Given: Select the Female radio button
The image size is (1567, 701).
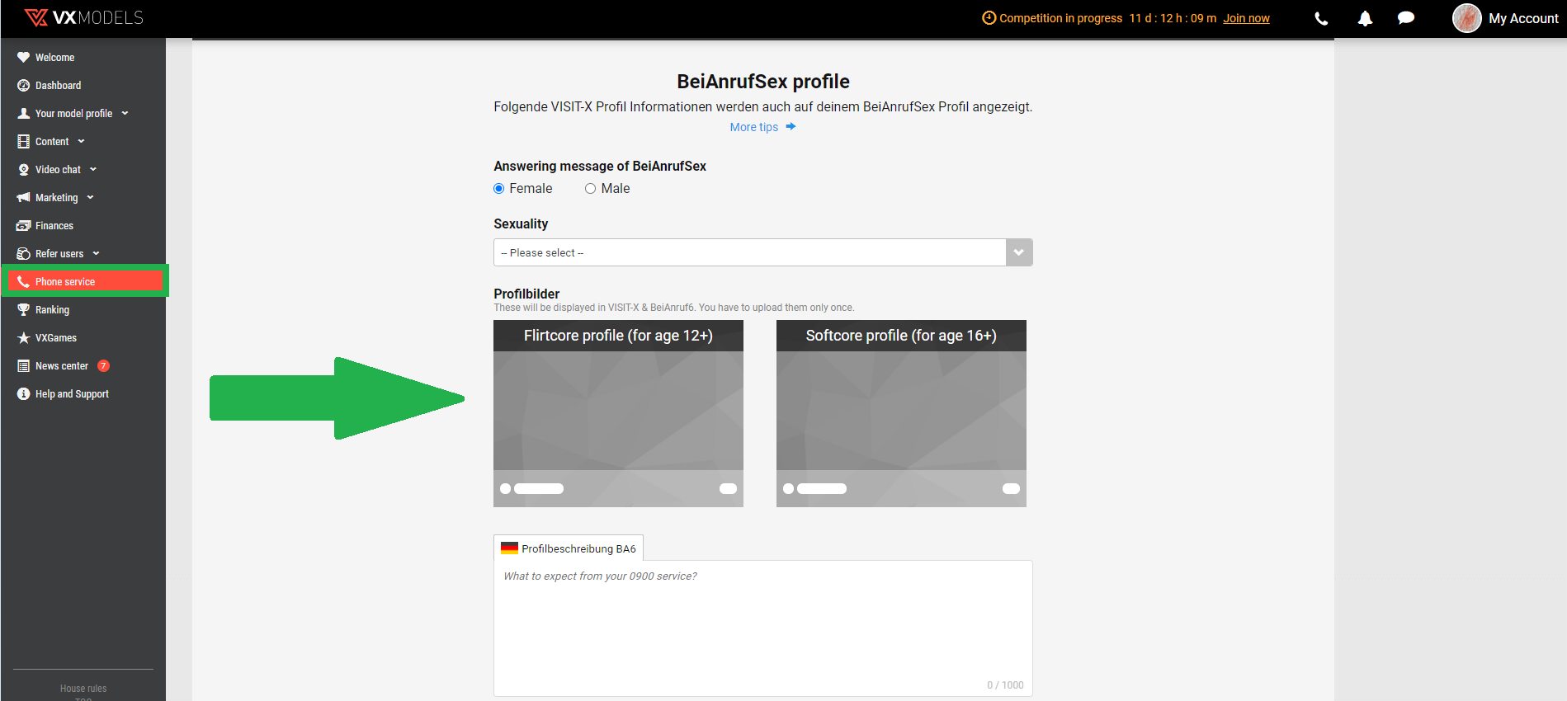Looking at the screenshot, I should [x=498, y=189].
